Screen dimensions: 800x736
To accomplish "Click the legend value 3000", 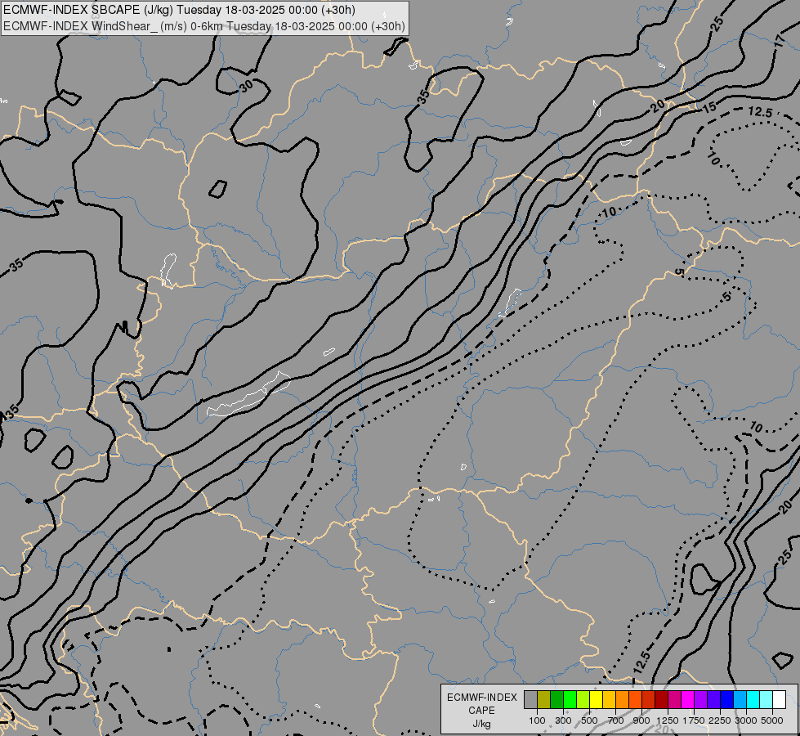I will point(746,720).
